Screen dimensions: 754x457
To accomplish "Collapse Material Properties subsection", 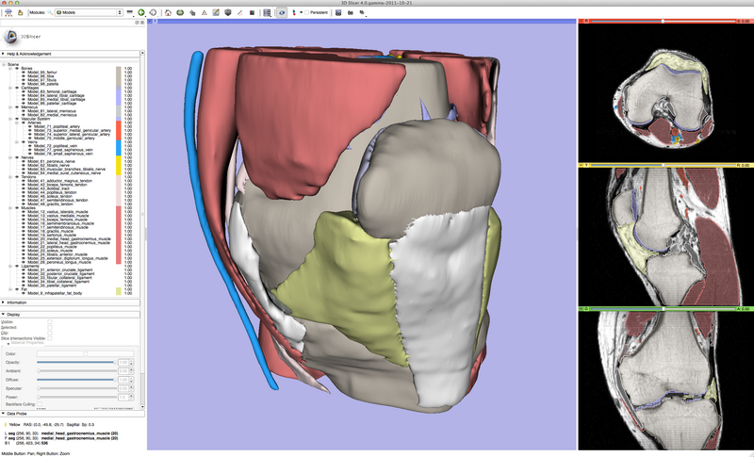I will 8,343.
